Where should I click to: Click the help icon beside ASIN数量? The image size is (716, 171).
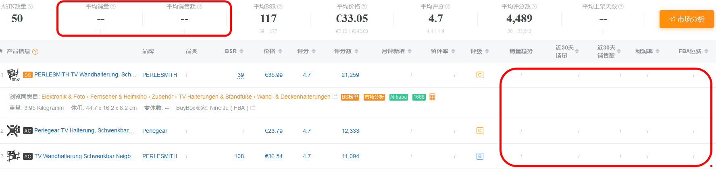[30, 7]
